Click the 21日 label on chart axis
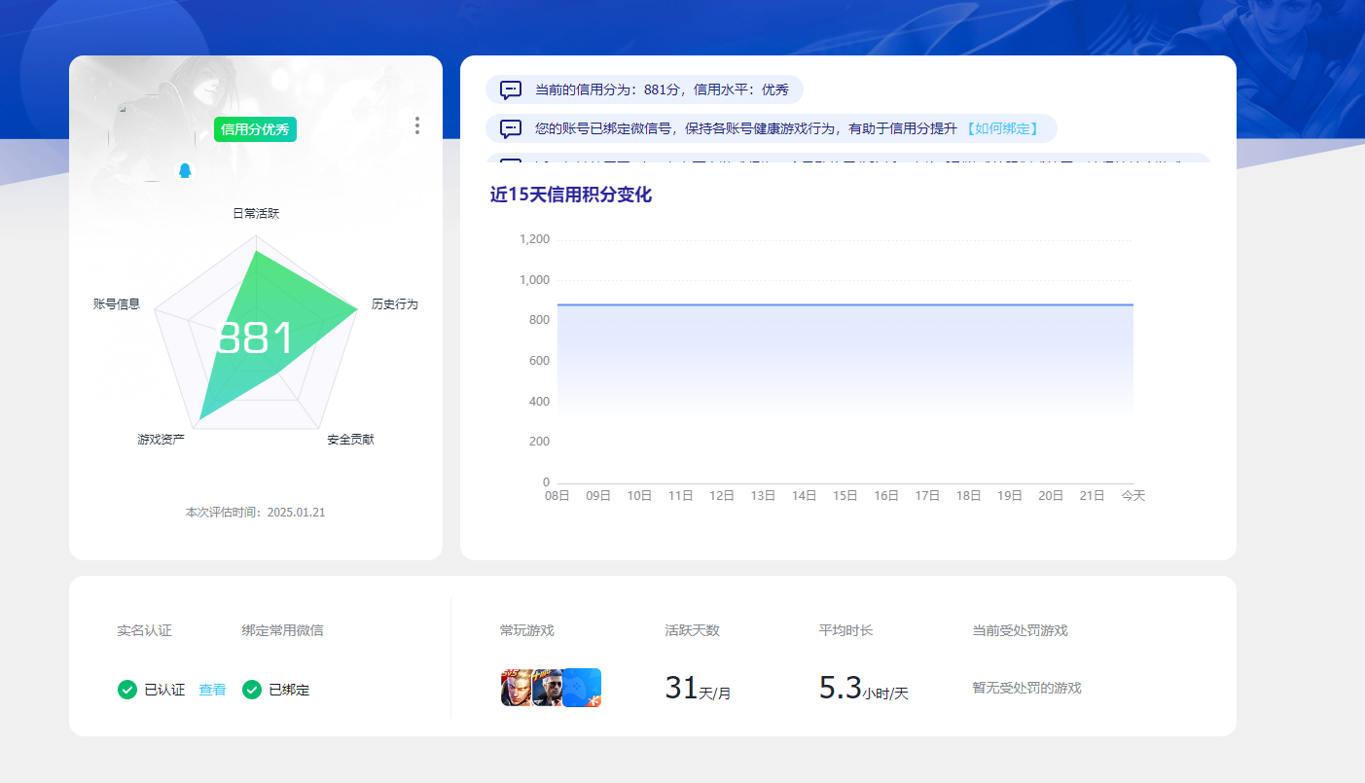Screen dimensions: 1365x783 (x=1093, y=496)
